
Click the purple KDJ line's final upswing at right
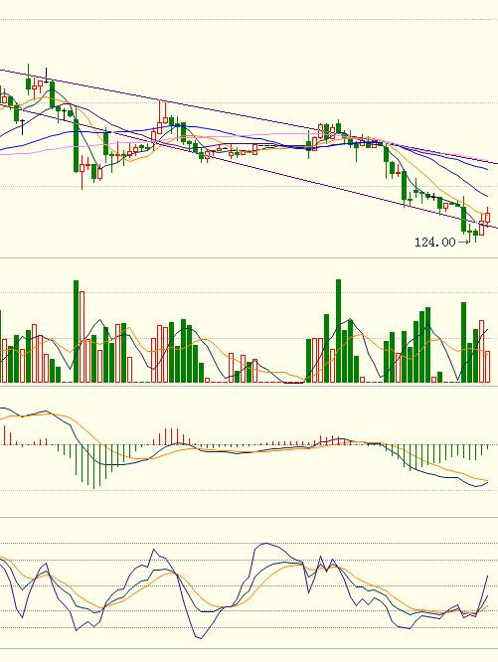[483, 592]
